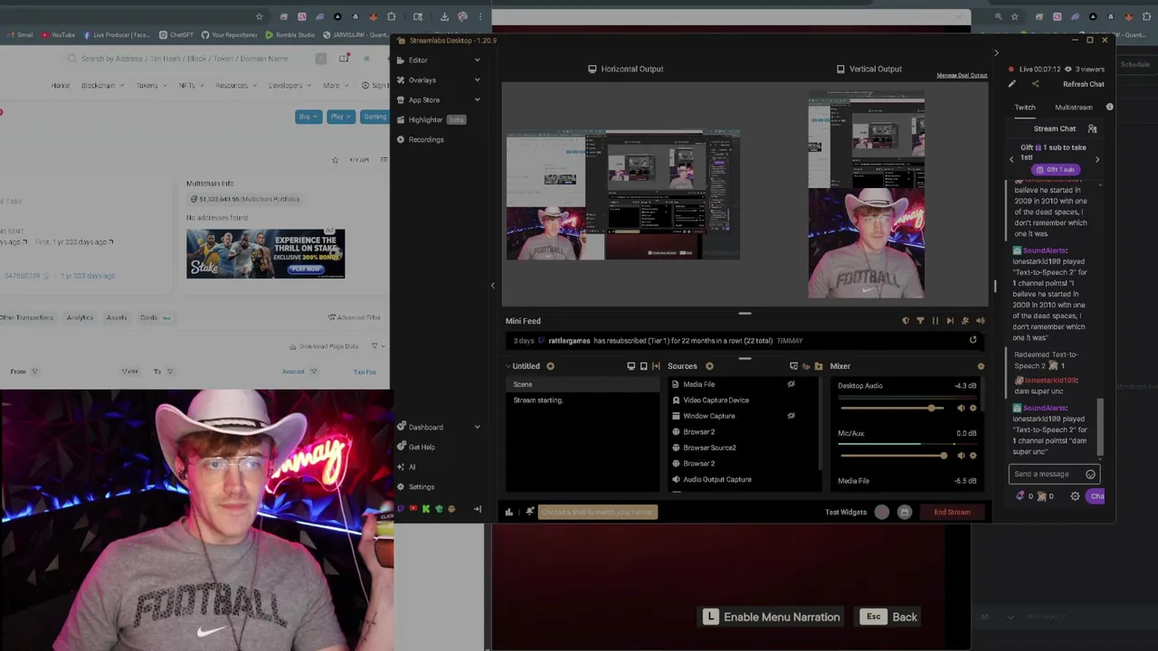Open Editor in Streamlabs sidebar
Image resolution: width=1158 pixels, height=651 pixels.
(x=417, y=60)
